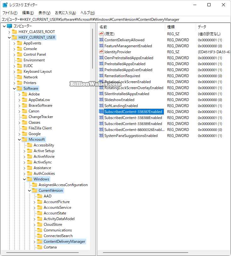Collapse the Software key
231x256 pixels.
click(14, 89)
